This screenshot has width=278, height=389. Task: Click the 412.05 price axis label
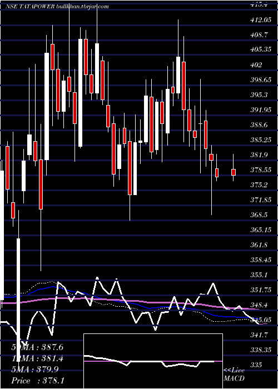click(x=261, y=20)
